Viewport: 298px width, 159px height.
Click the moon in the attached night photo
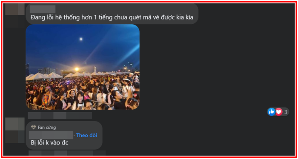(x=81, y=39)
